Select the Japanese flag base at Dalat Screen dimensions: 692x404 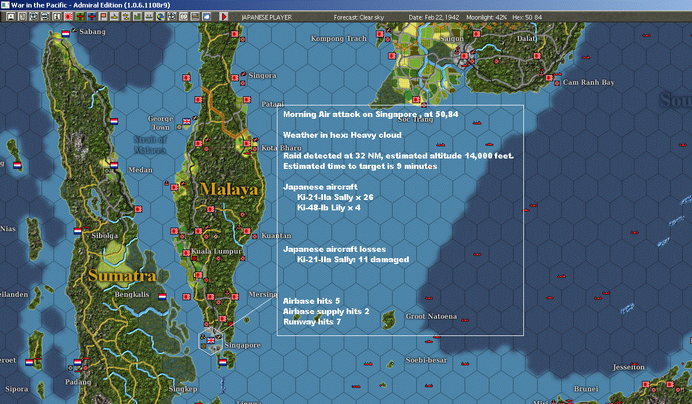point(537,56)
